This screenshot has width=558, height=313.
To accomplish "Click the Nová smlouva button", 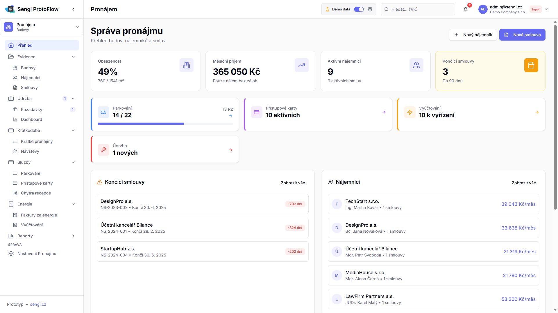I will [522, 35].
